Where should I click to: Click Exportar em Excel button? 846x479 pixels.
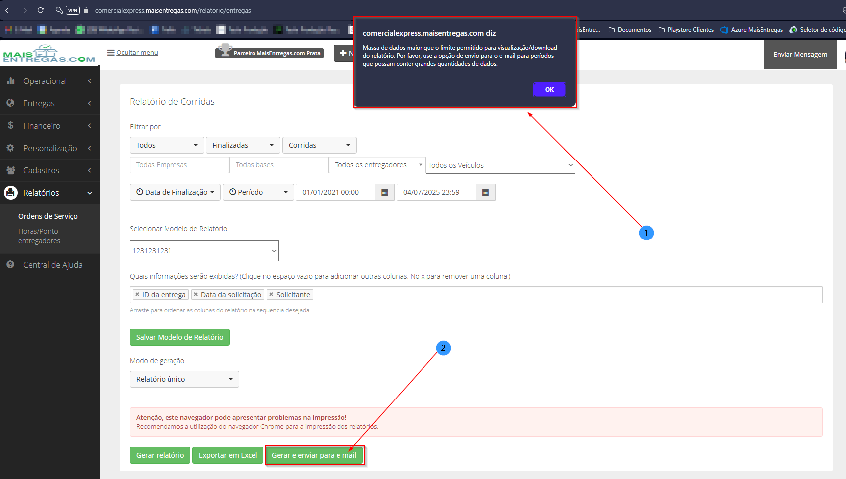(228, 455)
